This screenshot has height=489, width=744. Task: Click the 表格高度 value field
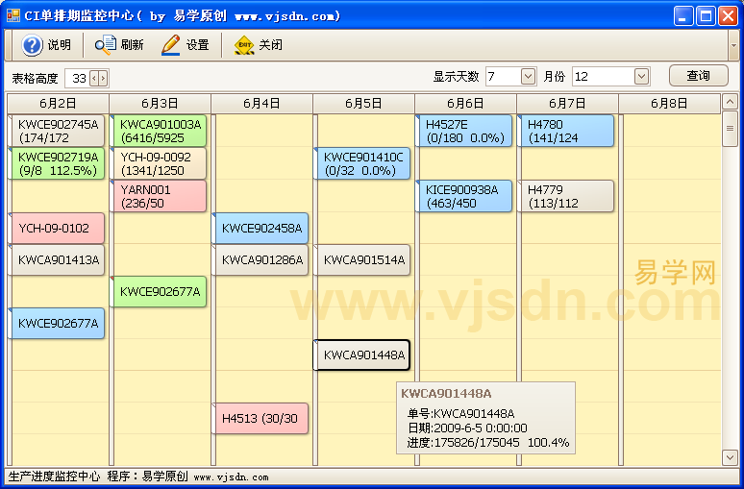[x=78, y=78]
